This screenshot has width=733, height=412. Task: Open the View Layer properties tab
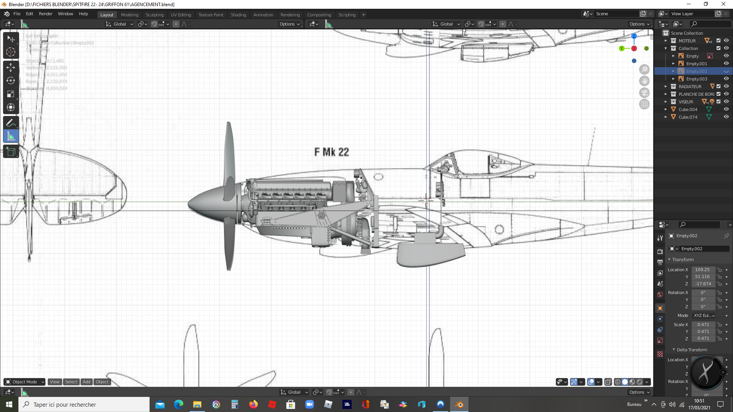point(660,273)
